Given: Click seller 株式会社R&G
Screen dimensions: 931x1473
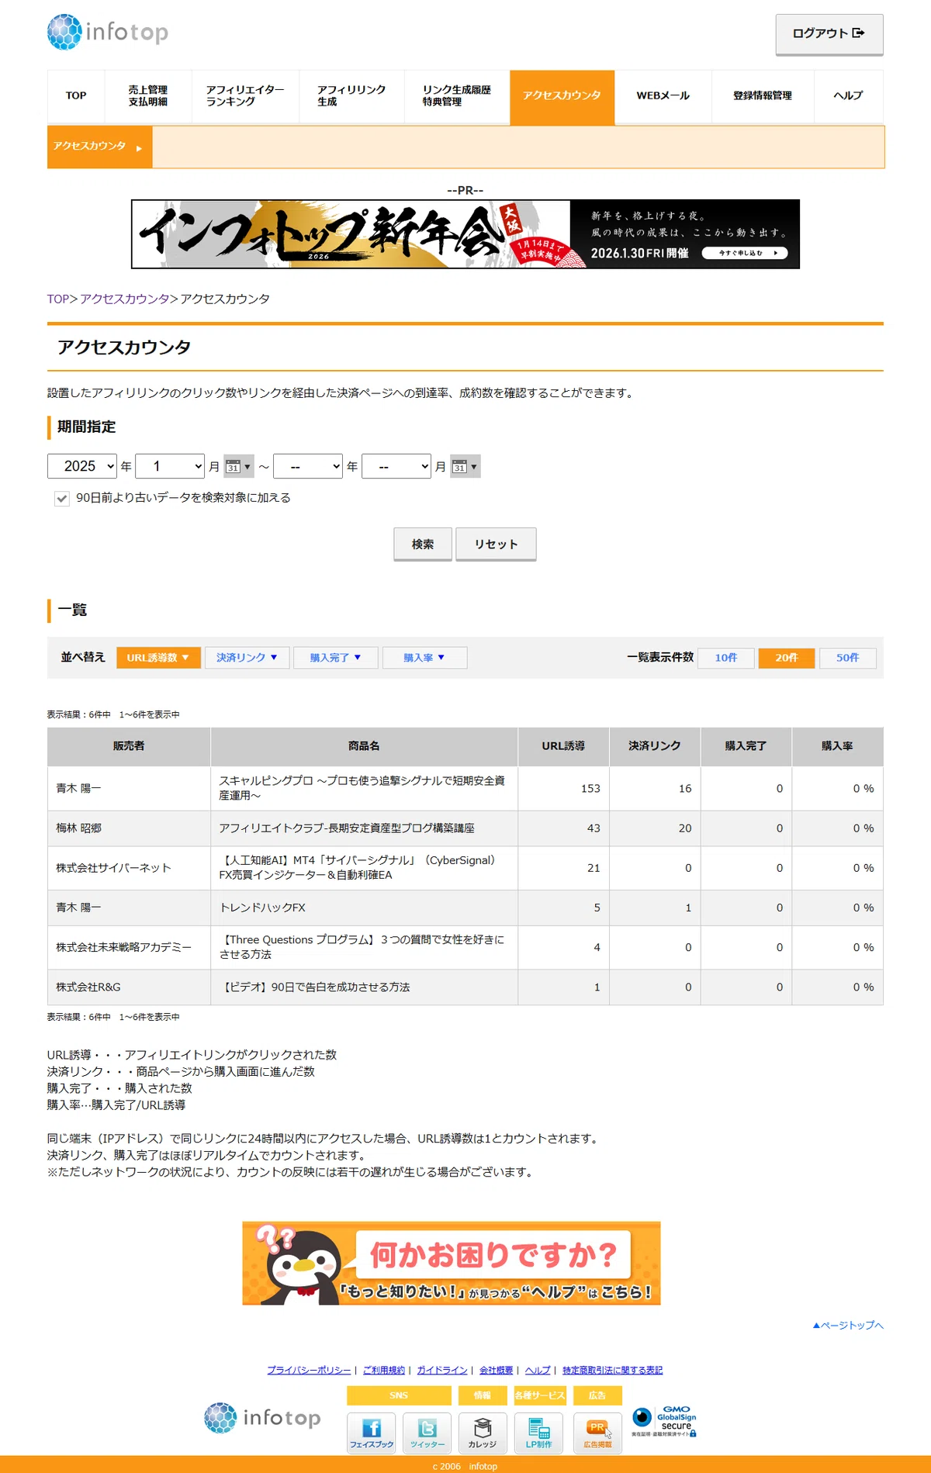Looking at the screenshot, I should [x=88, y=988].
